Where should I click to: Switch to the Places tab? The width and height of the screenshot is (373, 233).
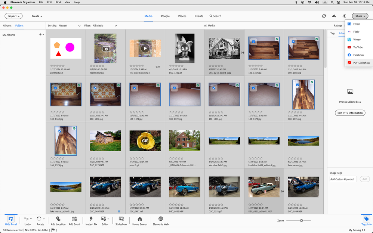point(182,16)
